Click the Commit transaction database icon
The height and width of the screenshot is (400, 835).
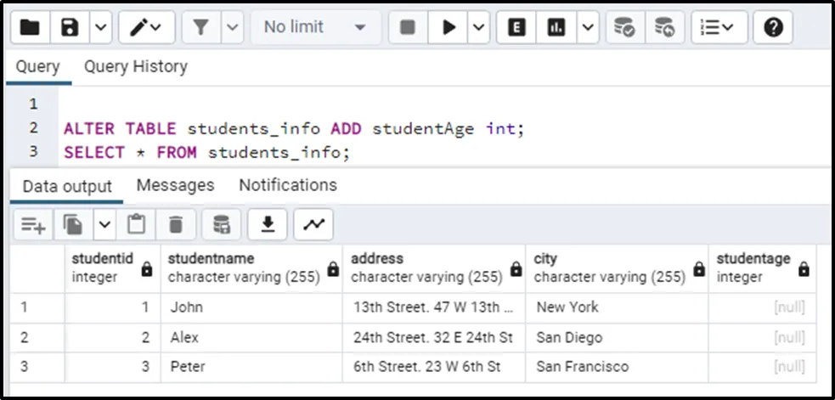tap(624, 28)
